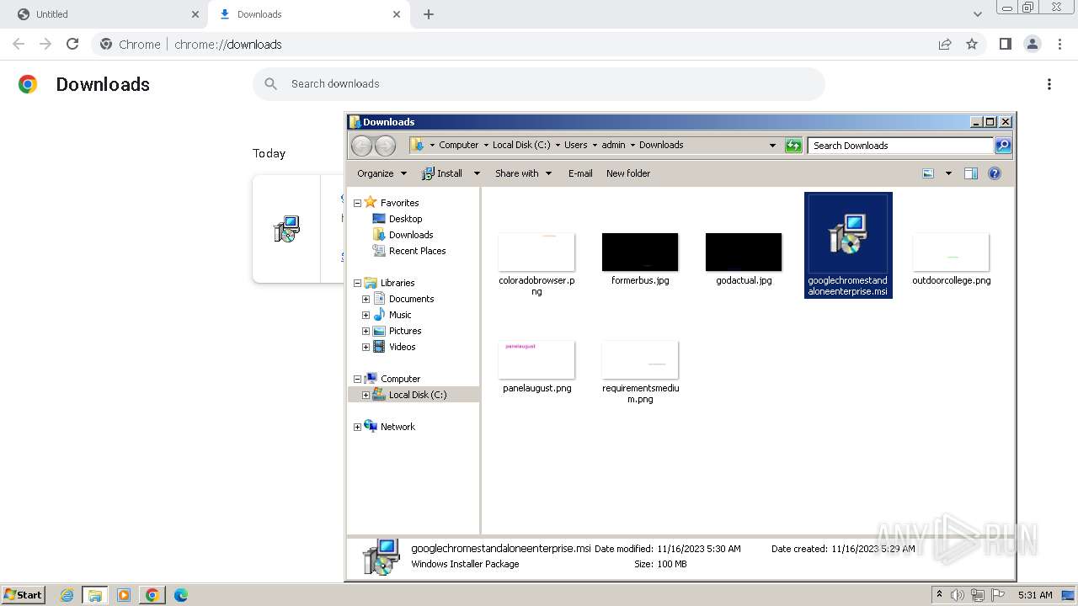Open Windows Media Player taskbar icon
The image size is (1078, 606).
pos(124,595)
